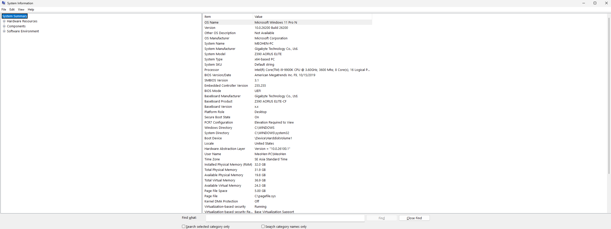
Task: Click the 'C:\WINDOWS\system32' value
Action: point(272,133)
